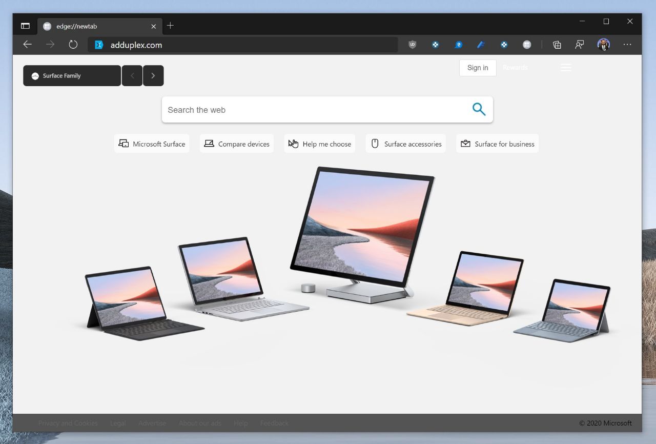Open the Collections icon in toolbar
The width and height of the screenshot is (656, 444).
(x=557, y=45)
